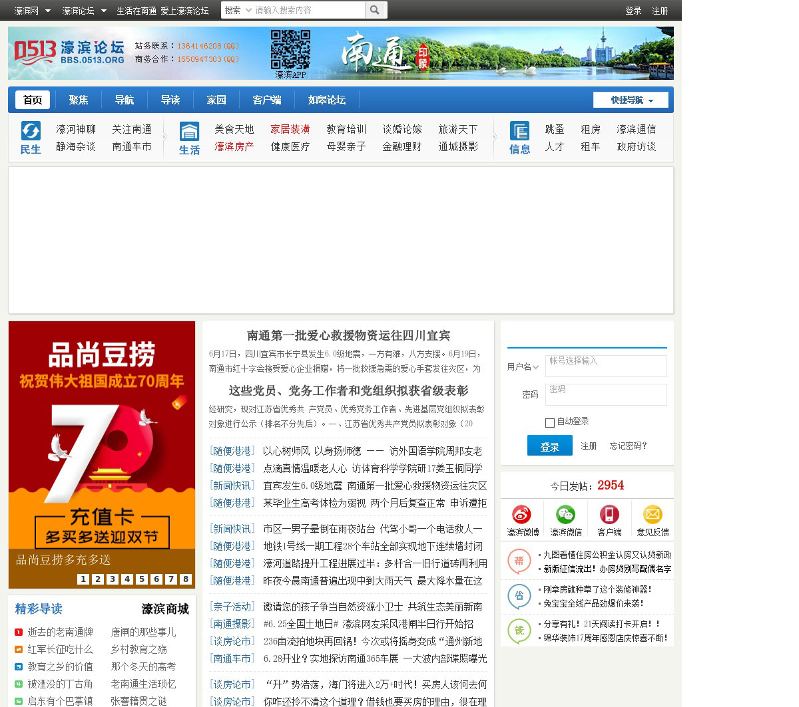Screen dimensions: 799x707
Task: Click the 客户端 mobile phone icon
Action: click(x=609, y=515)
